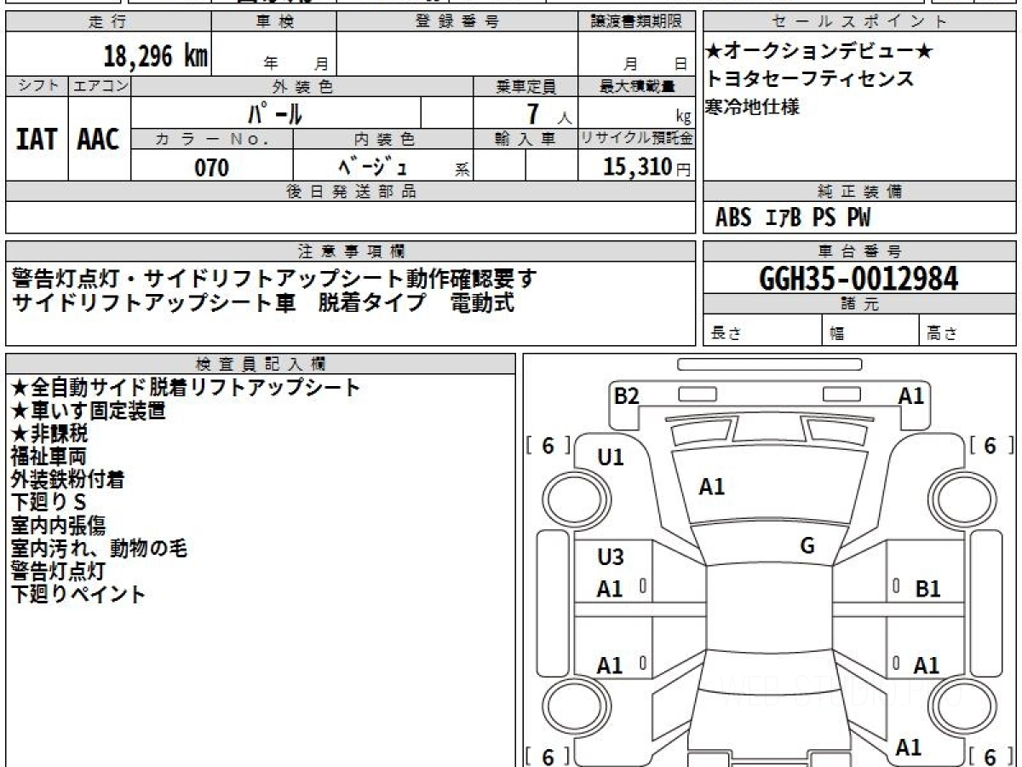Select the ★車いす固定装置 note
1022x767 pixels.
[x=88, y=411]
